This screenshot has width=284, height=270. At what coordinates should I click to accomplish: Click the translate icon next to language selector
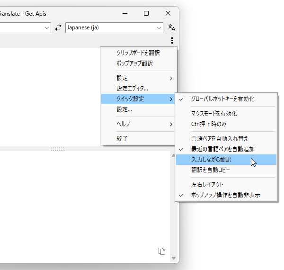coord(172,27)
